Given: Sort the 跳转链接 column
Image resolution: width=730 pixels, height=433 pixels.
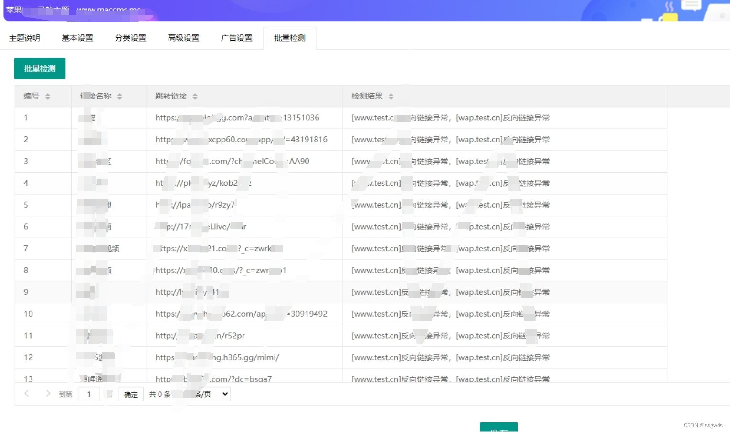Looking at the screenshot, I should [x=195, y=96].
